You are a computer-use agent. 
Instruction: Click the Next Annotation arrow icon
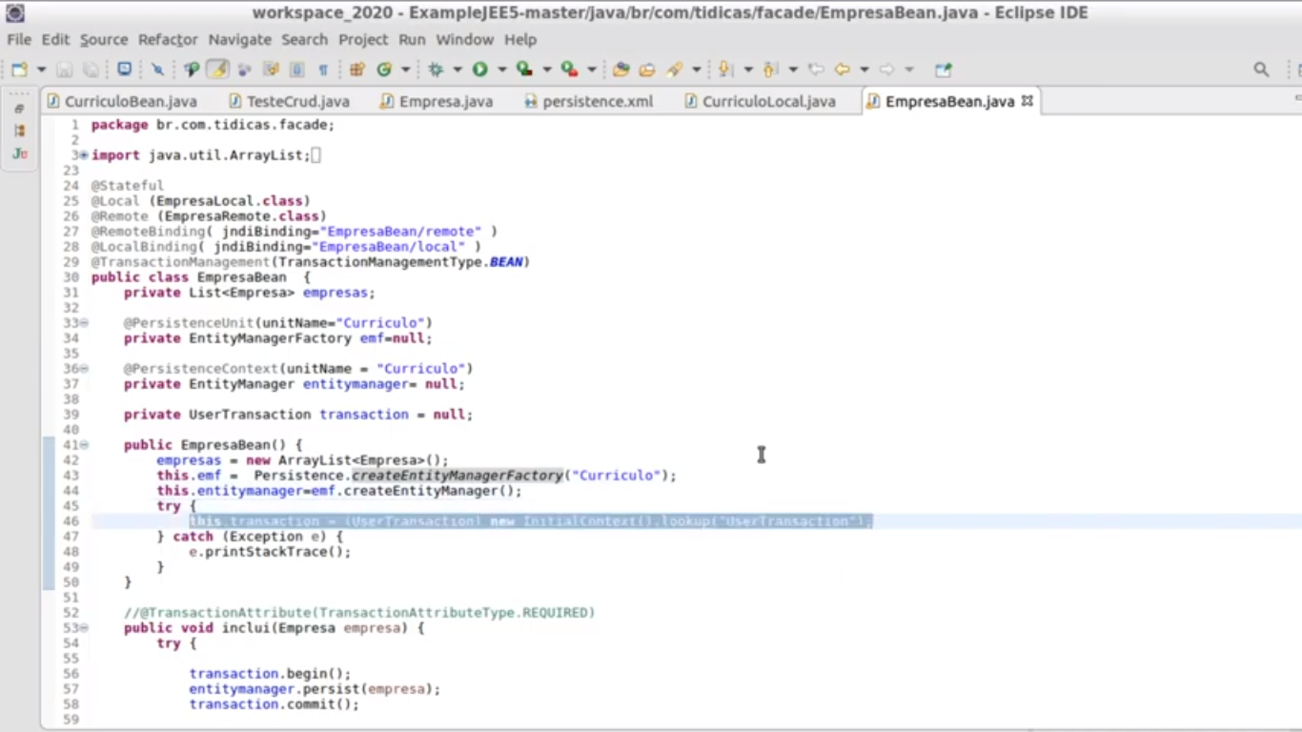click(x=726, y=70)
